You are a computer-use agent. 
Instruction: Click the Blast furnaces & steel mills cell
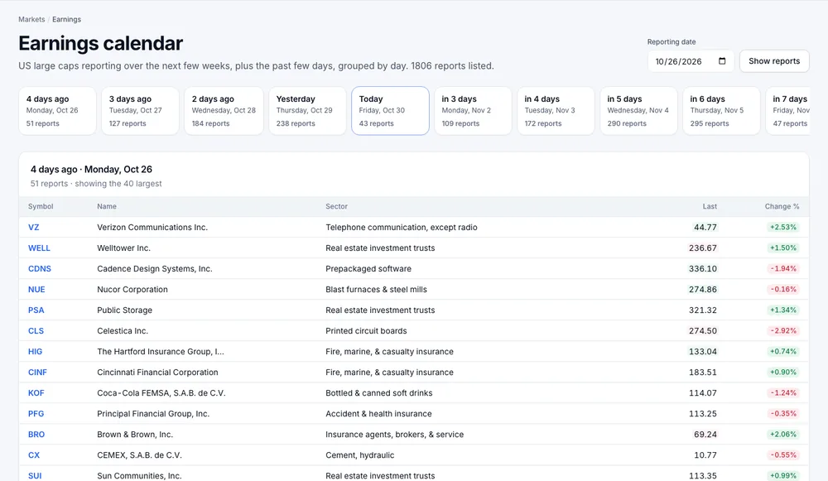point(377,289)
